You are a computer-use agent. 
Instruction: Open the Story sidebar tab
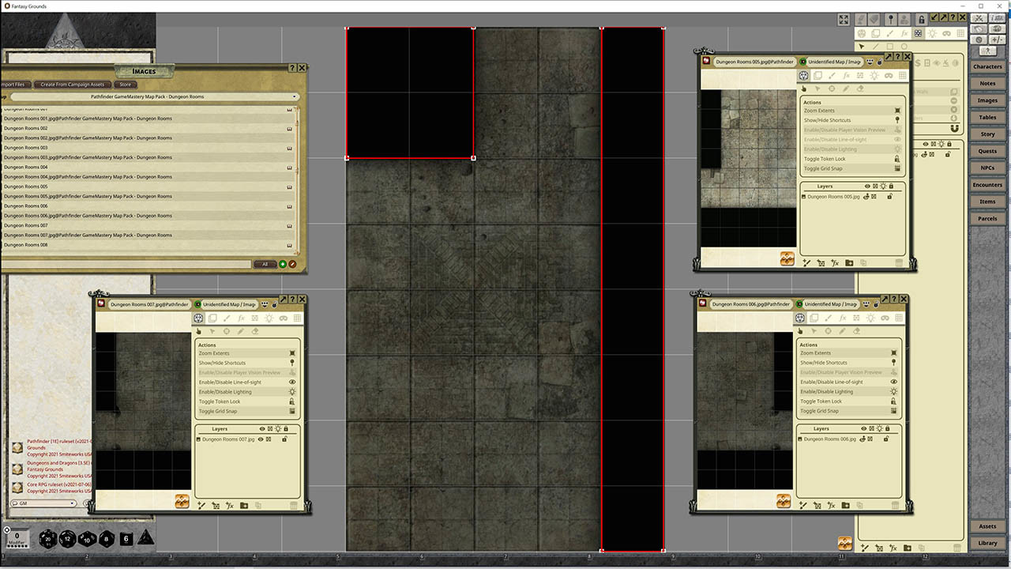point(987,134)
